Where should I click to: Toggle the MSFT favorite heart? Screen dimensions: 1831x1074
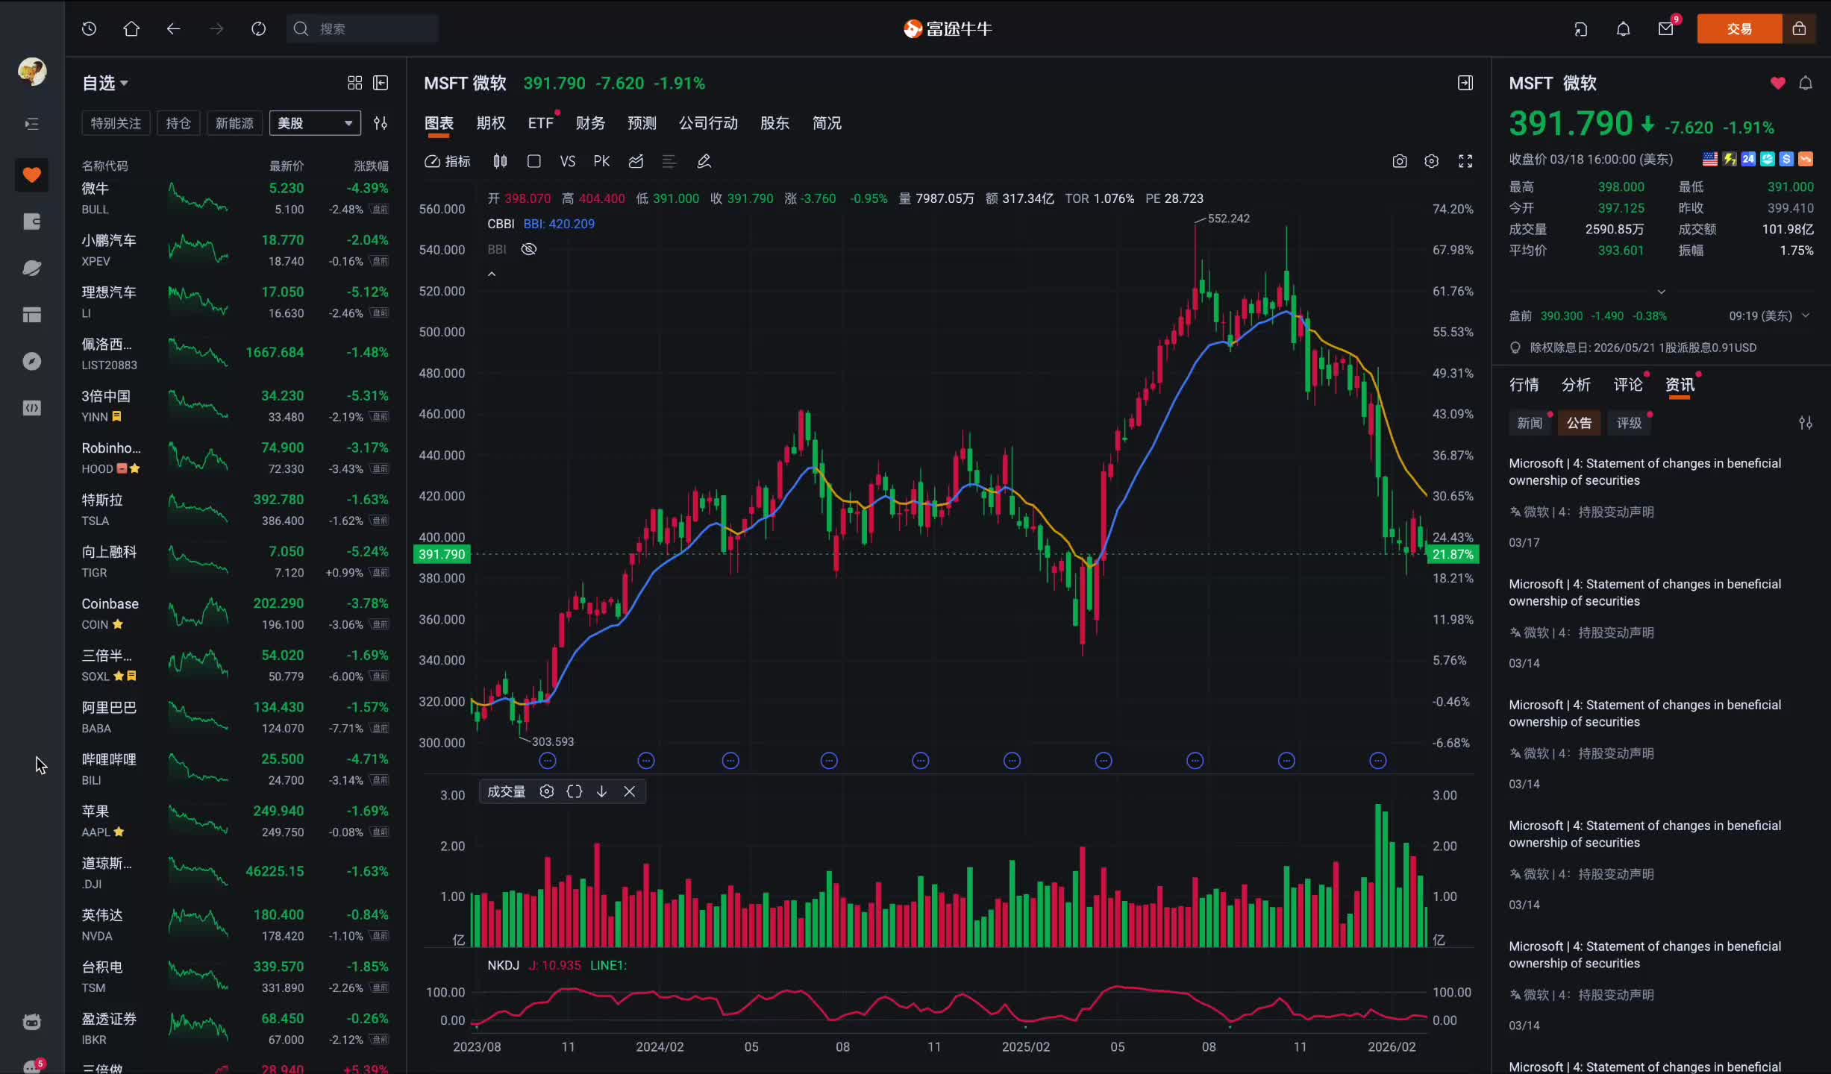[1778, 83]
